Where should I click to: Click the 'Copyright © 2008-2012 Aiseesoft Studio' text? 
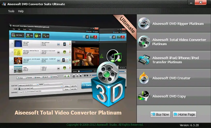105,125
